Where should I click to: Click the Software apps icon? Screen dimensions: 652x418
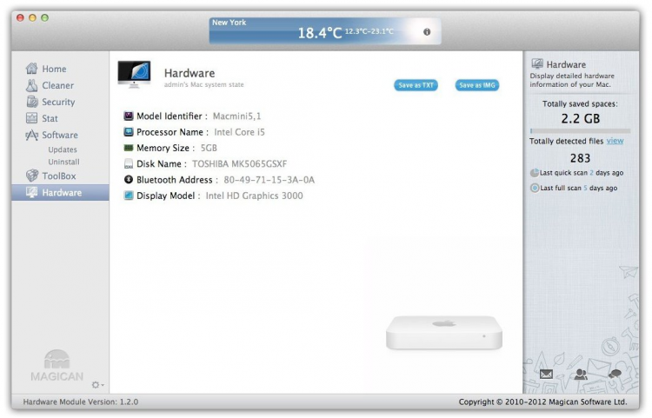31,135
